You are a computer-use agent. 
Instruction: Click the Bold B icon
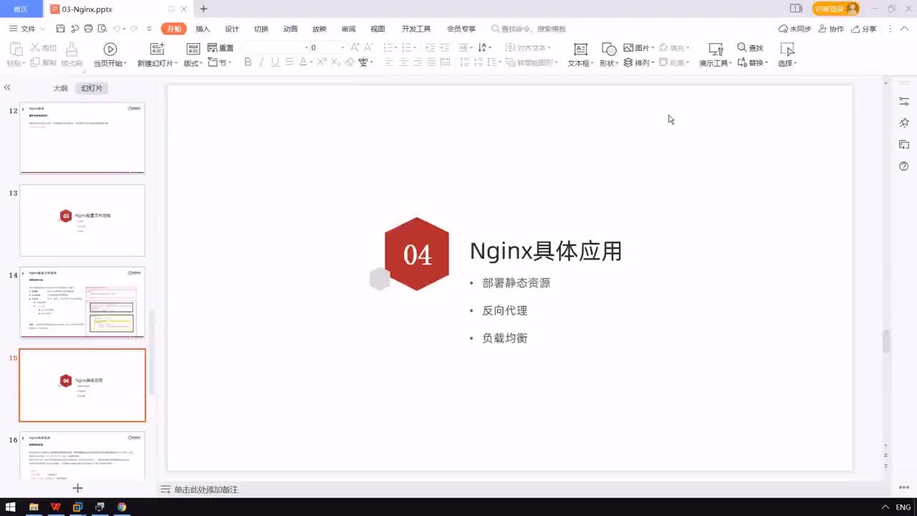(x=248, y=62)
